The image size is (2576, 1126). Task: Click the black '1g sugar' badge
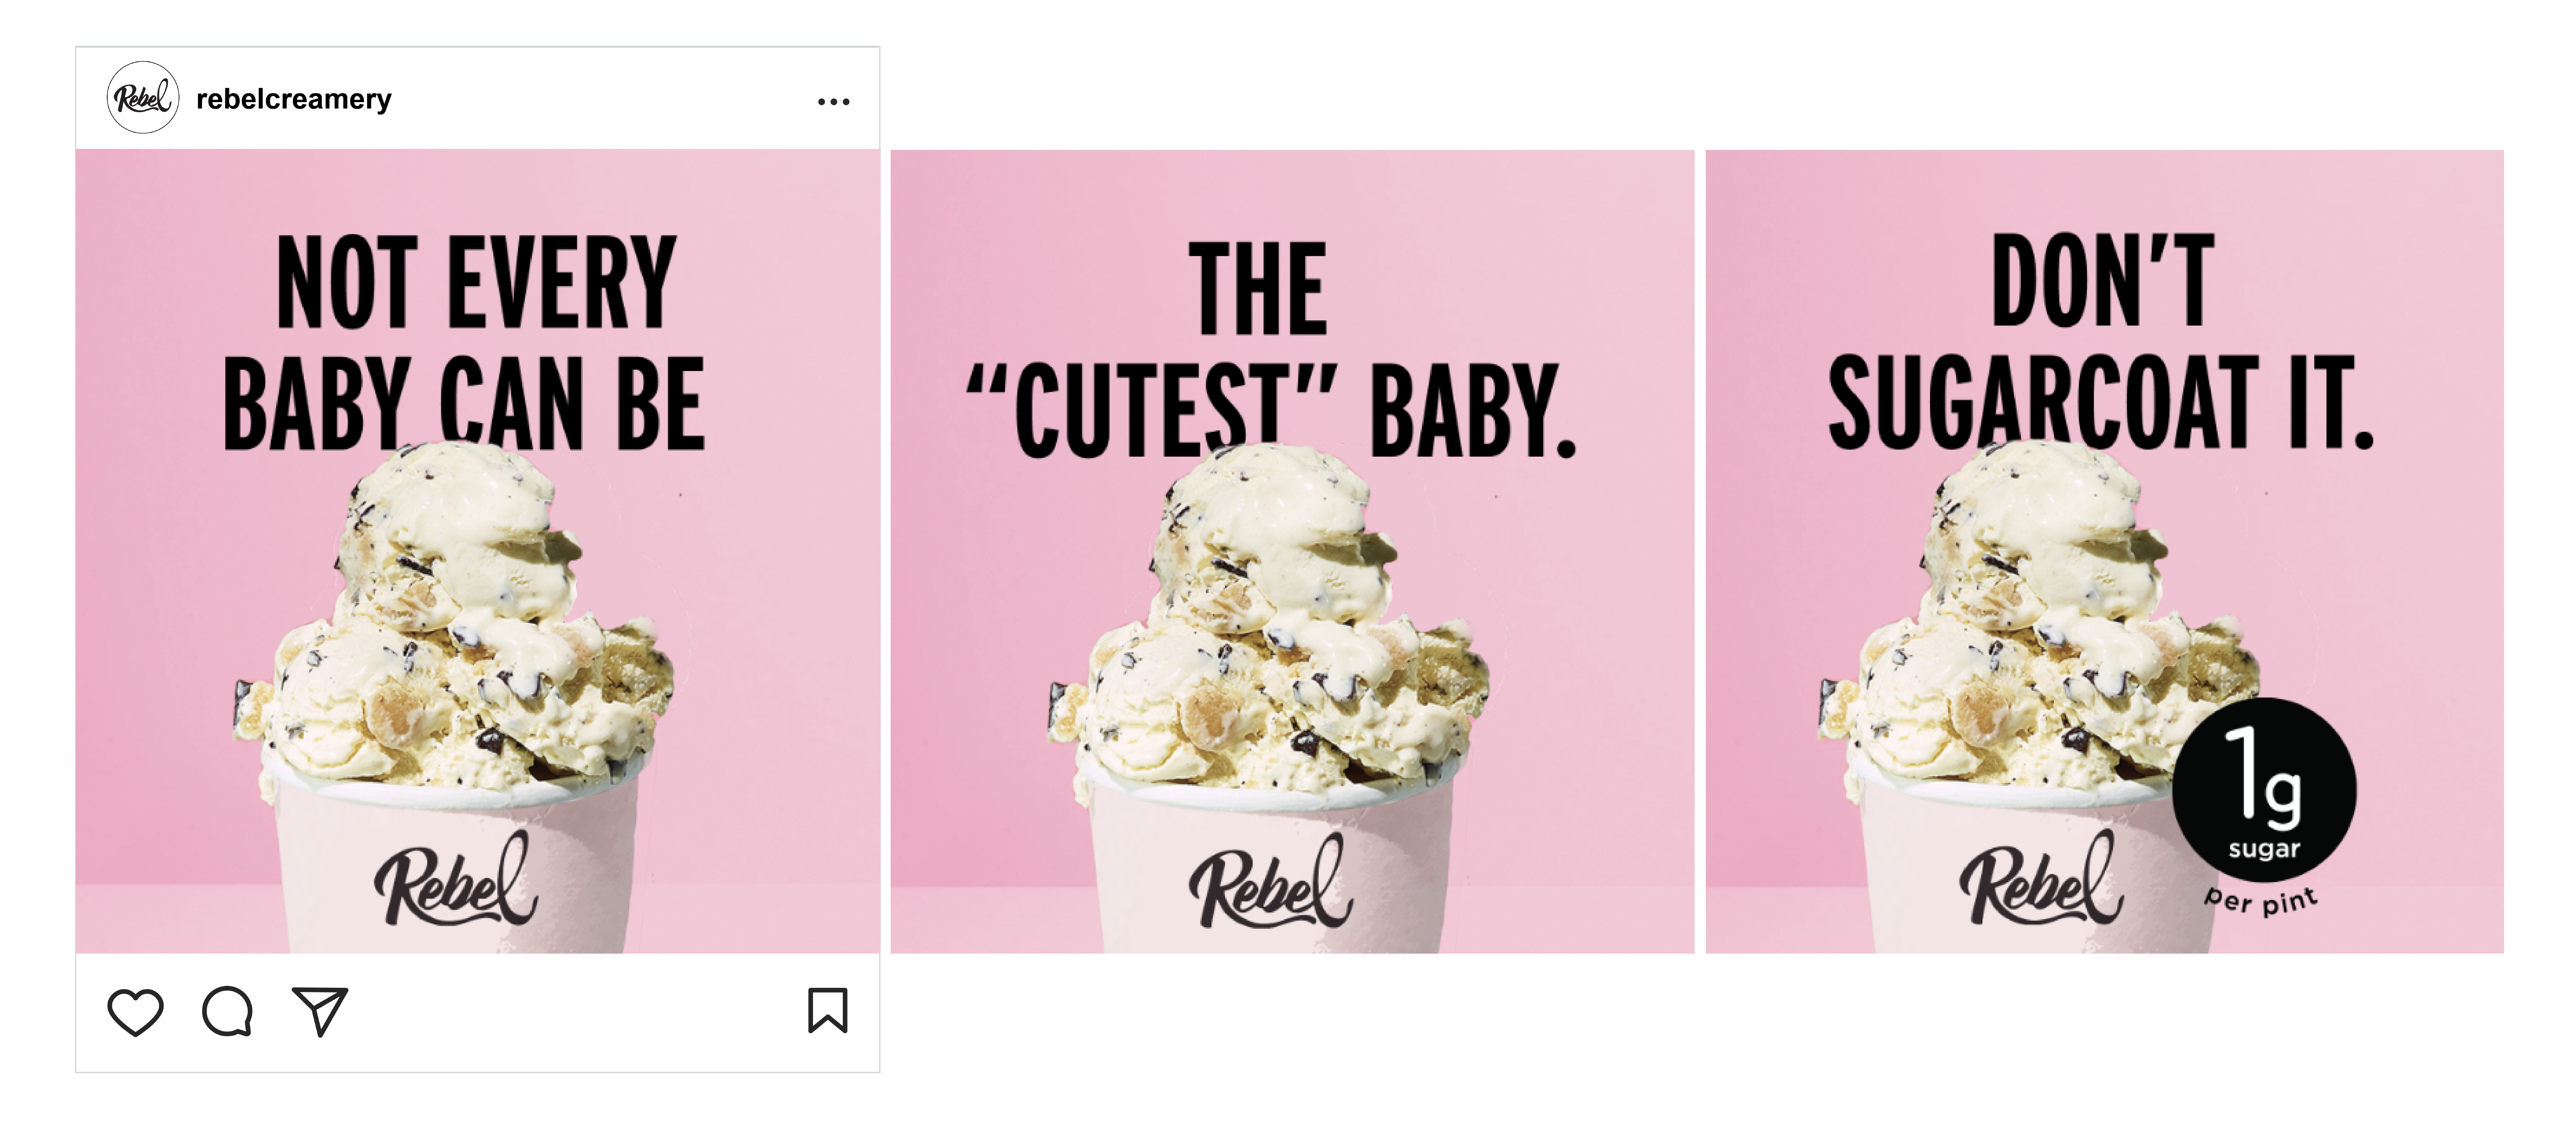pos(2264,790)
